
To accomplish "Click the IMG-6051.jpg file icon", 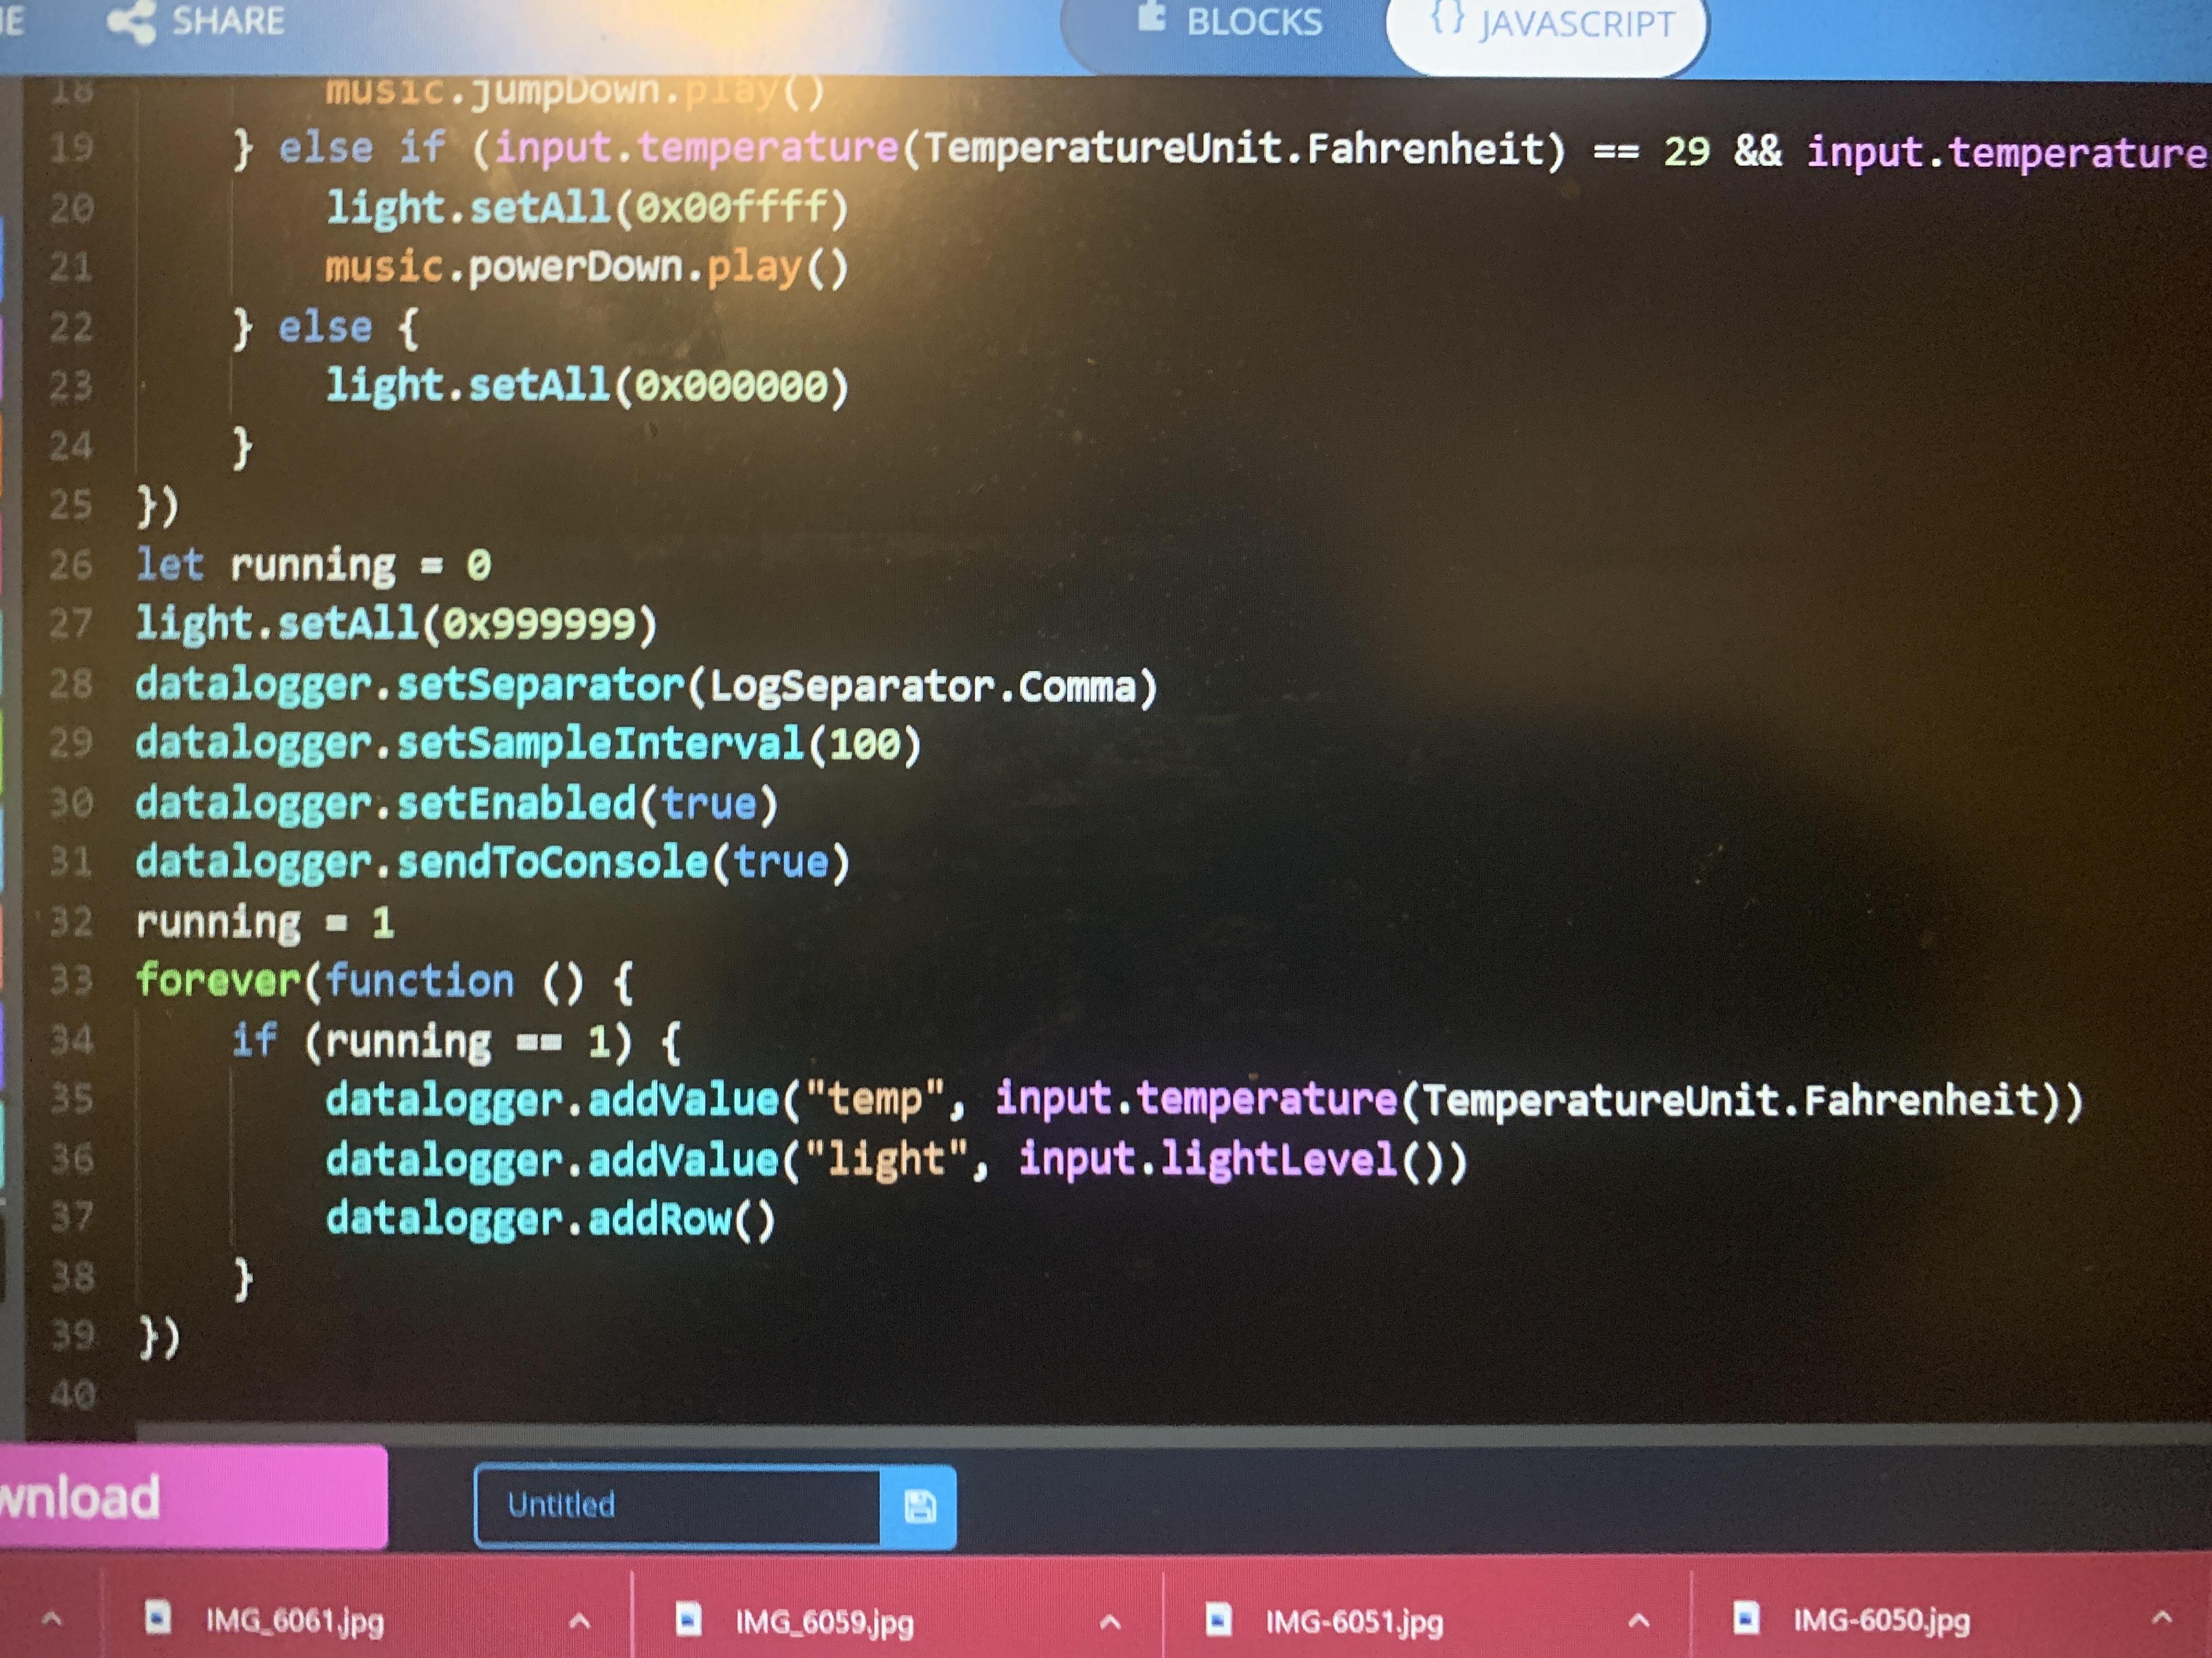I will [x=1218, y=1619].
